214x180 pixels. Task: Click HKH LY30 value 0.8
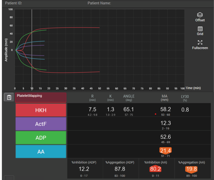185,110
